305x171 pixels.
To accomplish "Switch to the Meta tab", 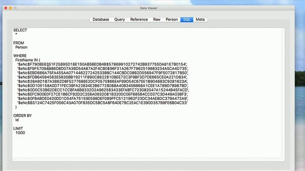I will click(x=200, y=19).
